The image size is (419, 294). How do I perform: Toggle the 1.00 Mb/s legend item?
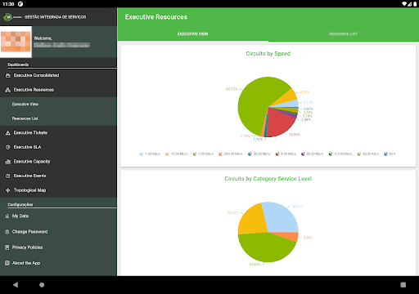[150, 154]
